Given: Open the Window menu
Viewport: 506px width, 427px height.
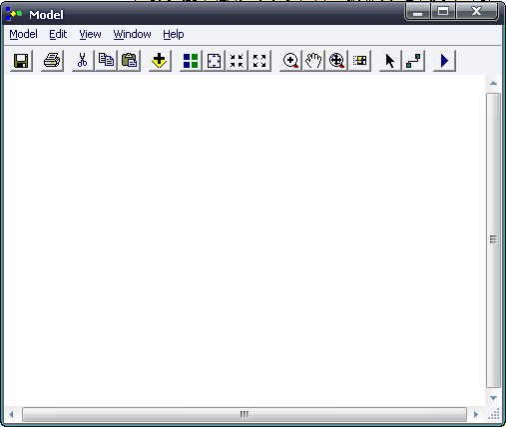Looking at the screenshot, I should tap(132, 34).
